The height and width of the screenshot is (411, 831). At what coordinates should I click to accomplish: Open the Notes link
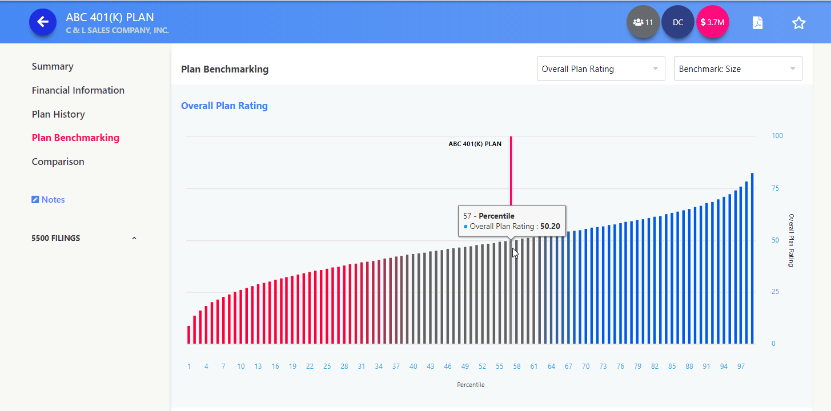(x=53, y=200)
